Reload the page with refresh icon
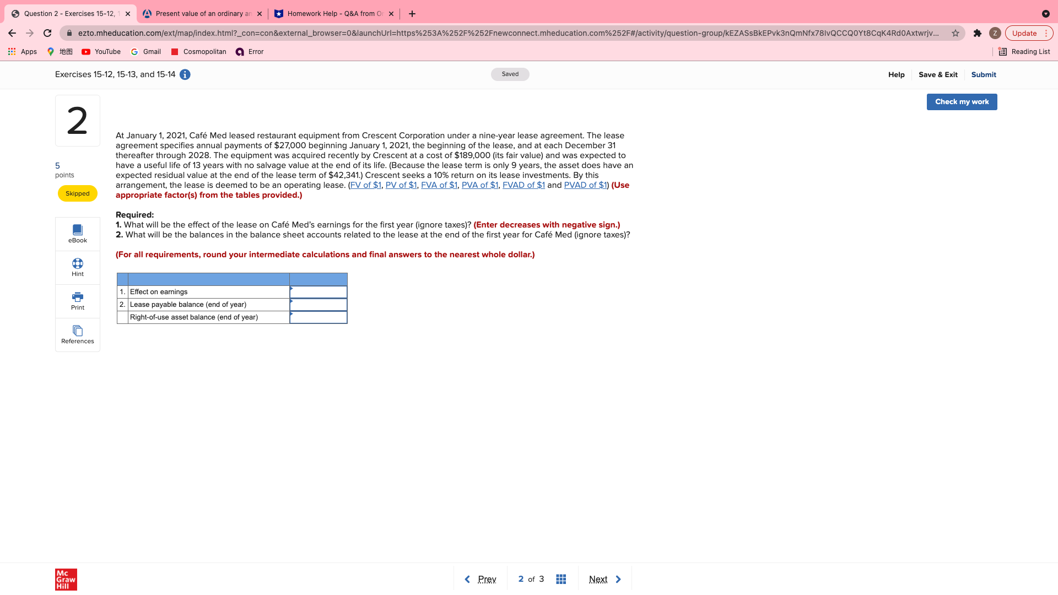Image resolution: width=1058 pixels, height=595 pixels. [x=47, y=33]
